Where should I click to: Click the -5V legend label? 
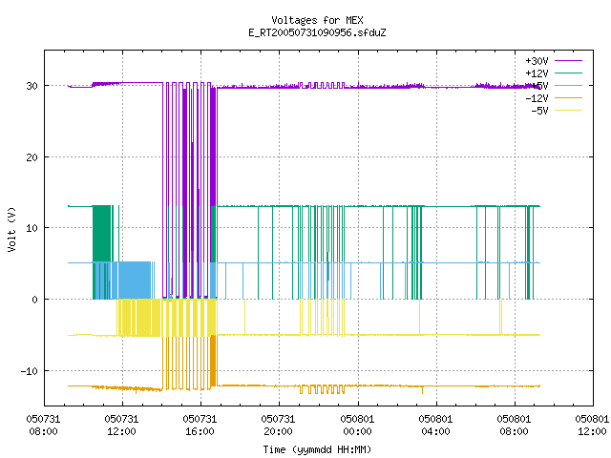tap(539, 111)
